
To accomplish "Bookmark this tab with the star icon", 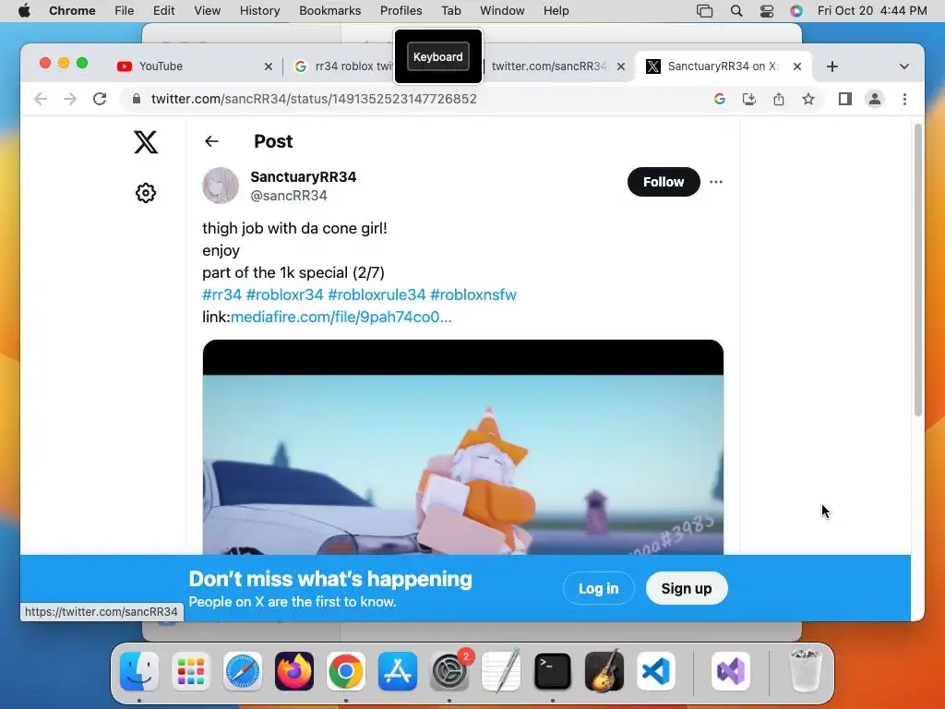I will [x=808, y=99].
